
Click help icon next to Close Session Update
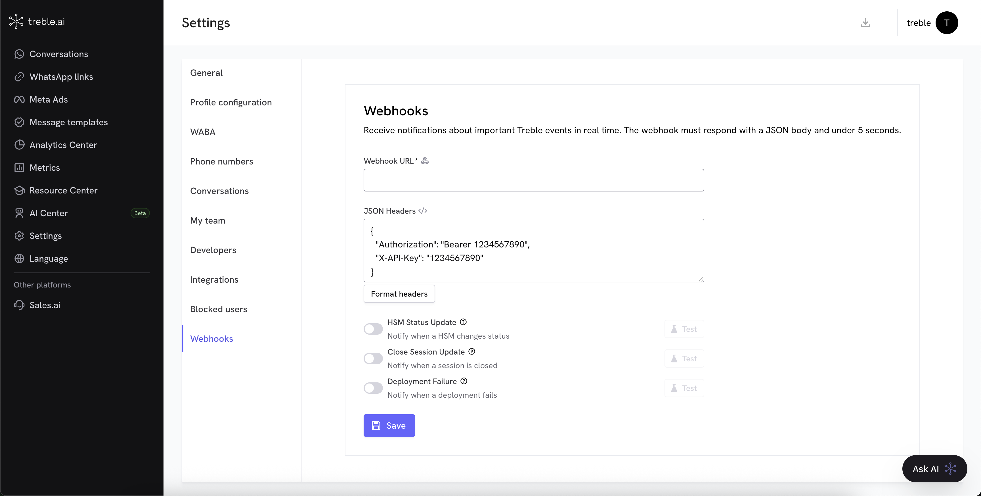pos(471,351)
